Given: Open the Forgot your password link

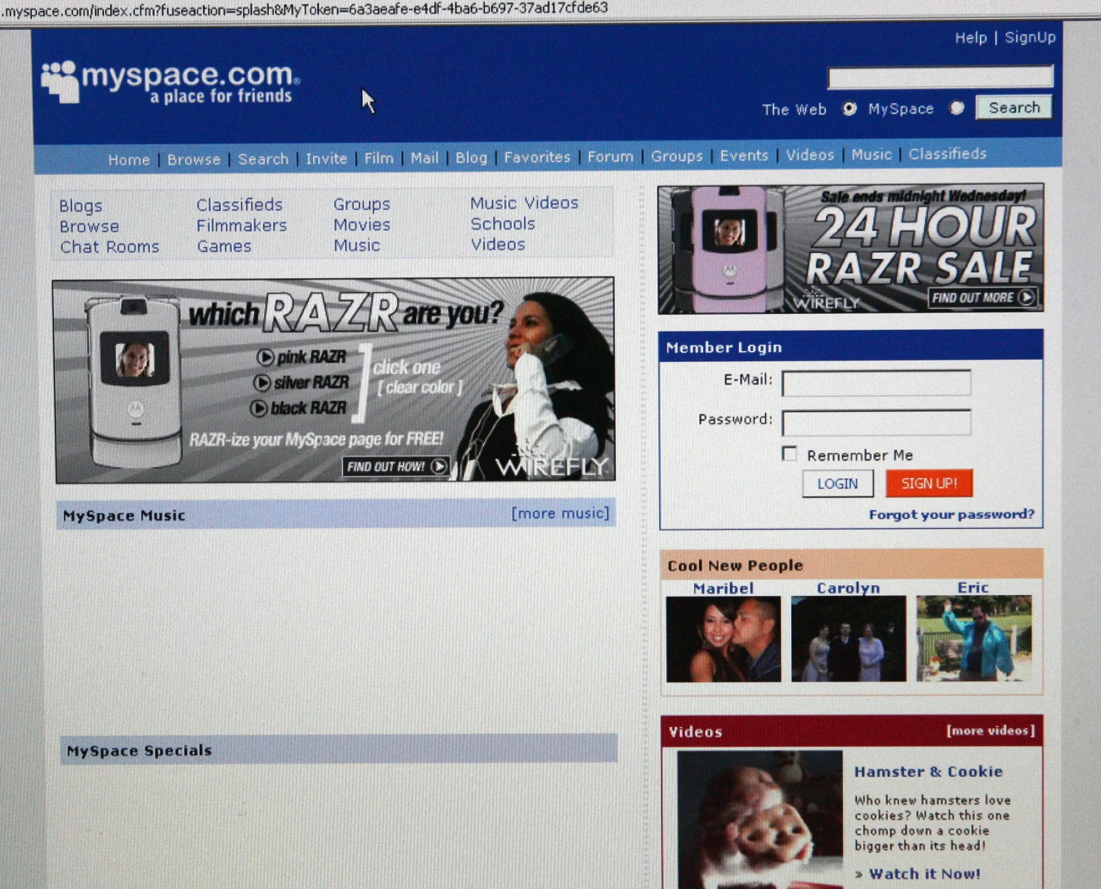Looking at the screenshot, I should (951, 514).
